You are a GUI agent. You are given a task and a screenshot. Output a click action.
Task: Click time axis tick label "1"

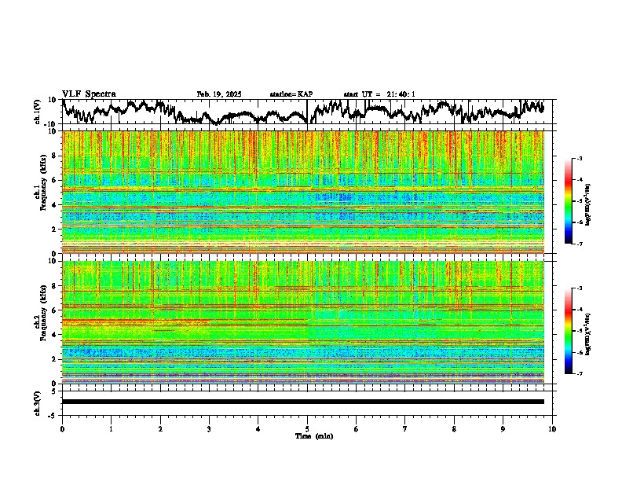111,429
